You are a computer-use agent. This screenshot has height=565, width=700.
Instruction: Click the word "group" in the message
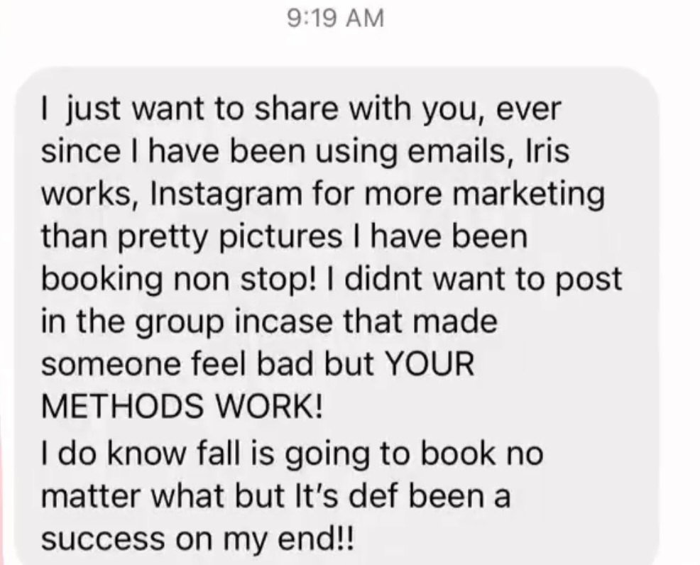pyautogui.click(x=179, y=323)
